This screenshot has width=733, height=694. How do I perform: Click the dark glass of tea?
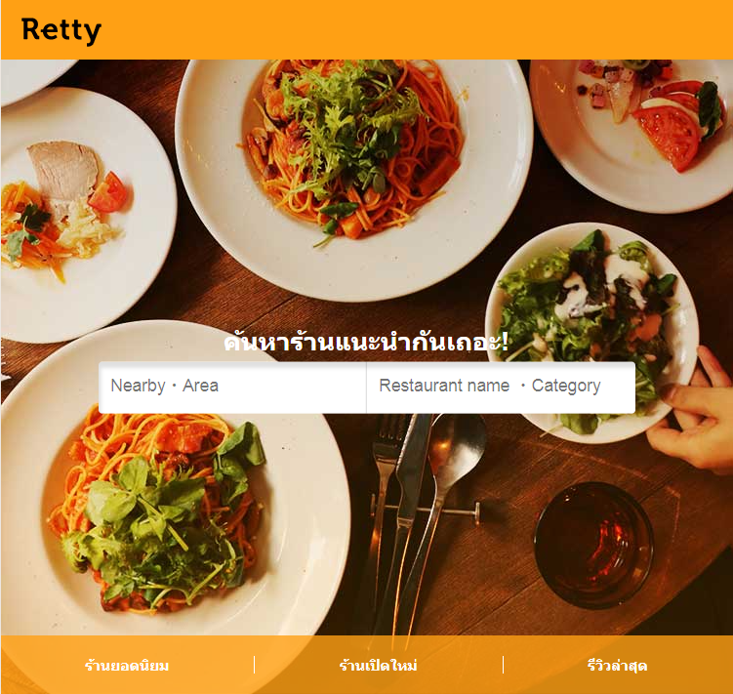tap(593, 545)
